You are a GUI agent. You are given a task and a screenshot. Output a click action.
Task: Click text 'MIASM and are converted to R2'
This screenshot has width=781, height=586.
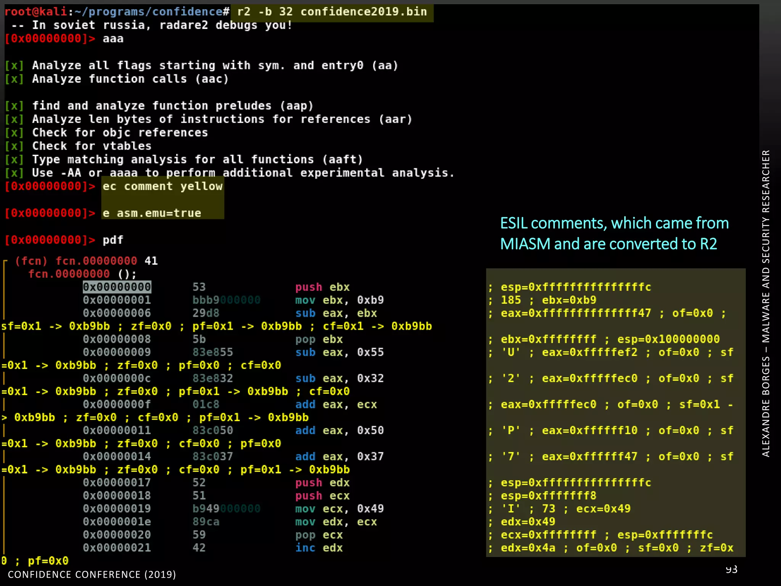point(608,244)
